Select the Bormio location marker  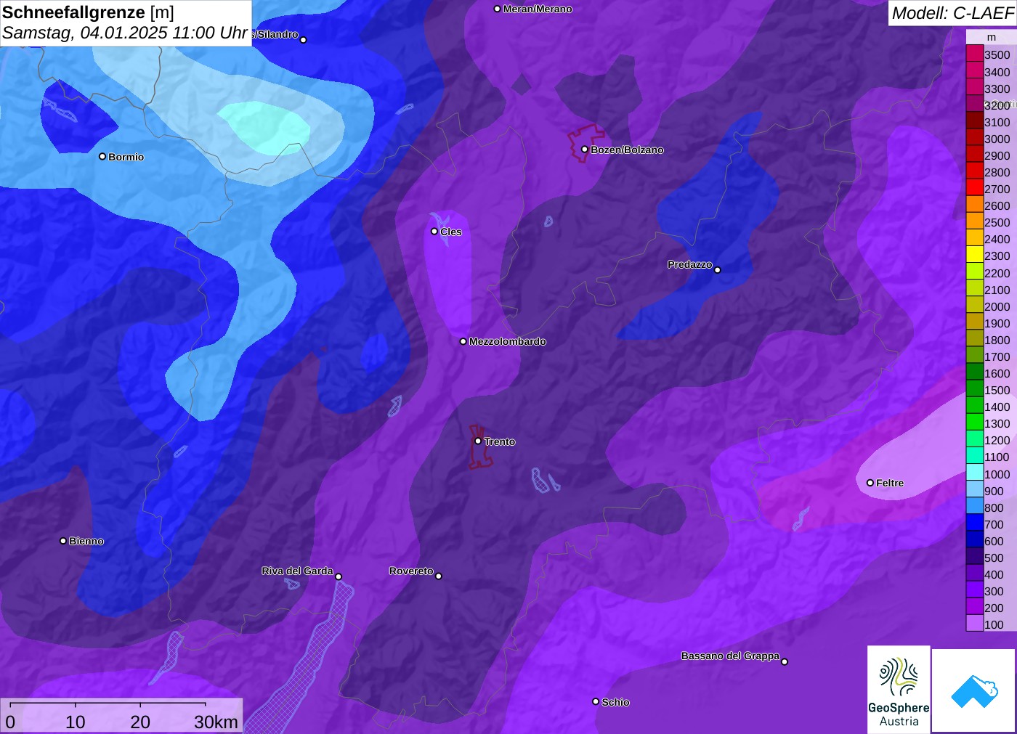[102, 156]
